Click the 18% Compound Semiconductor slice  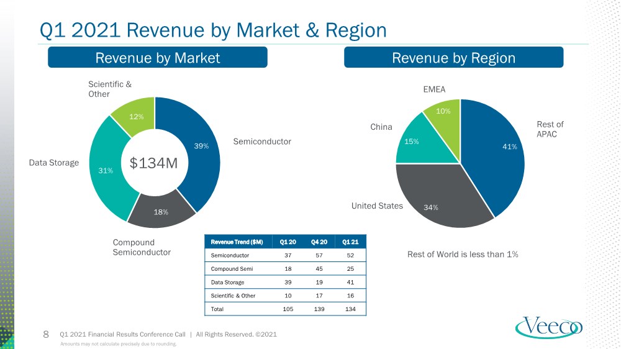pyautogui.click(x=161, y=212)
